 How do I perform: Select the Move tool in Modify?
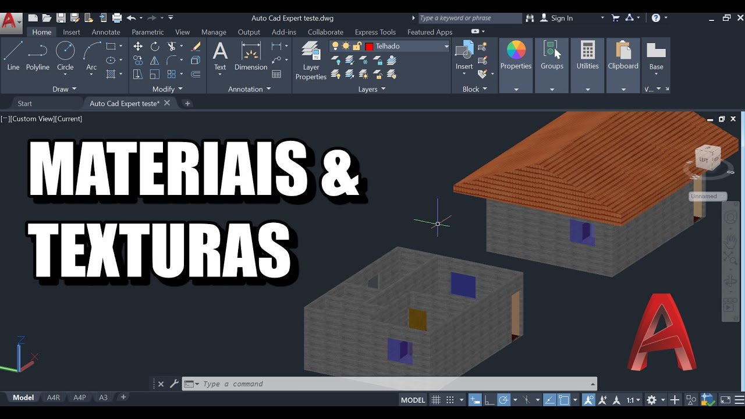(x=138, y=47)
